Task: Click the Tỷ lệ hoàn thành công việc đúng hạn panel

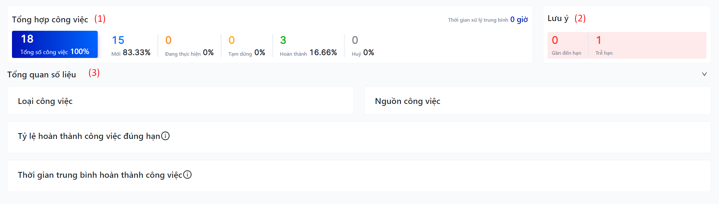Action: [x=359, y=137]
